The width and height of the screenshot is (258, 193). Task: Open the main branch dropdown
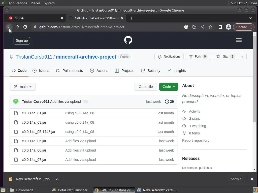point(23,87)
